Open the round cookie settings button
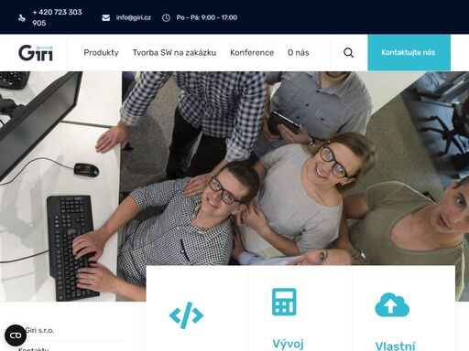469x351 pixels. tap(16, 335)
